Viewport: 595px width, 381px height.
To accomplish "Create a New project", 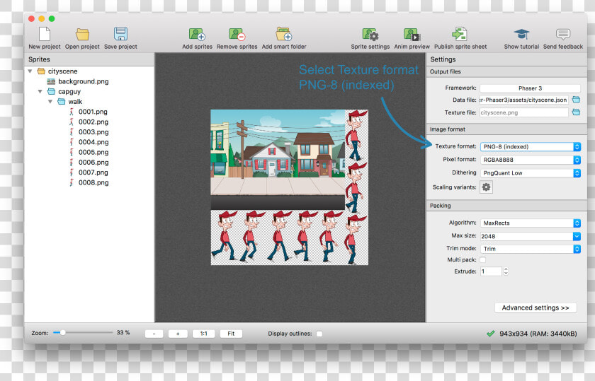I will tap(45, 38).
